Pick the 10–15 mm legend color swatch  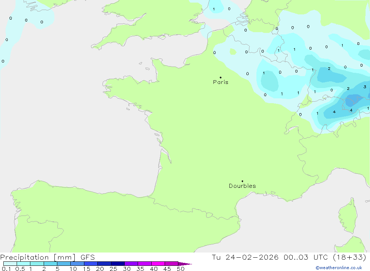[77, 264]
